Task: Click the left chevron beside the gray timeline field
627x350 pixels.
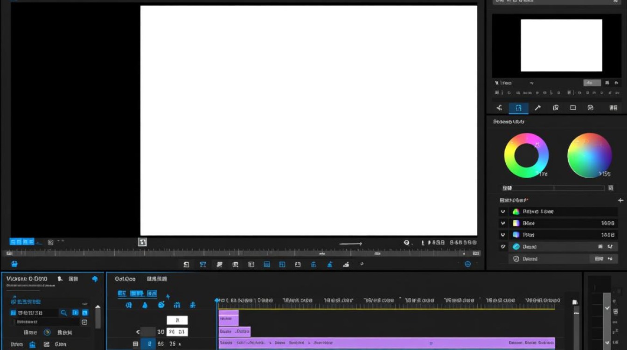Action: click(138, 332)
